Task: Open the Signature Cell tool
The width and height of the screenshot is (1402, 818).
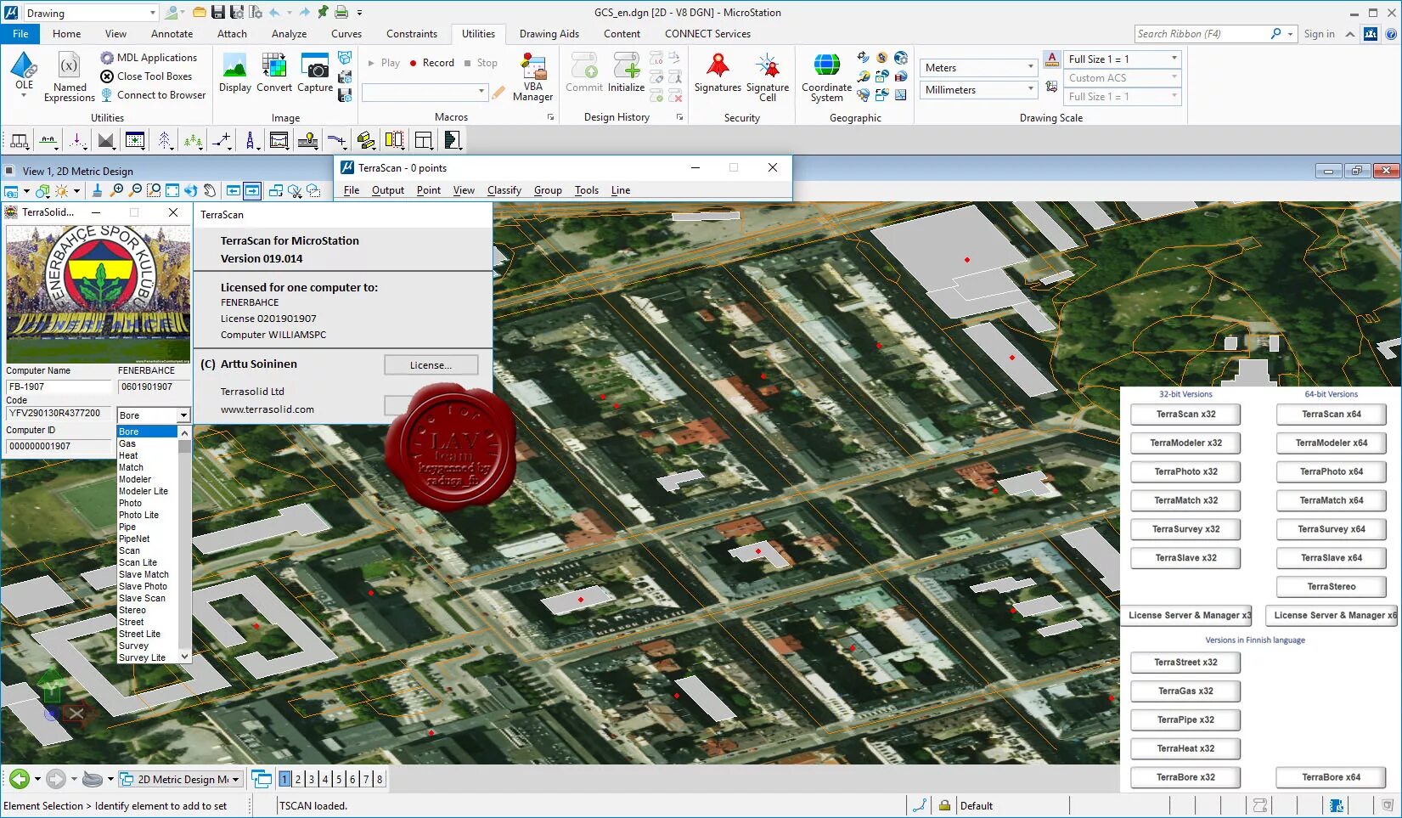Action: [768, 77]
